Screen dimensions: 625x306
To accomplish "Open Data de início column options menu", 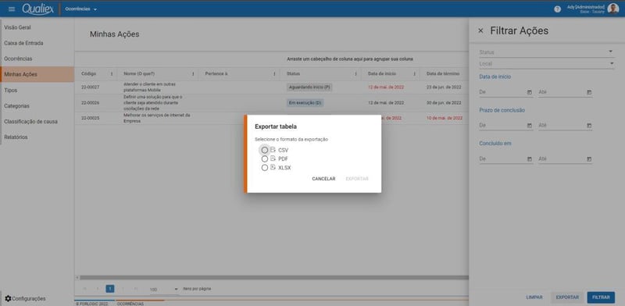I will tap(415, 74).
